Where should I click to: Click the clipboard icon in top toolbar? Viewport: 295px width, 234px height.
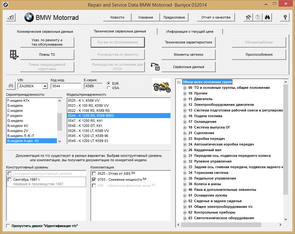pos(258,18)
